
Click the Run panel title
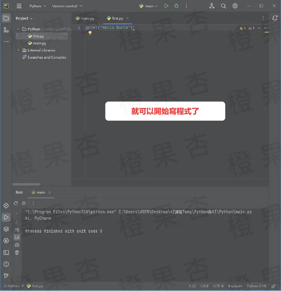(x=19, y=192)
